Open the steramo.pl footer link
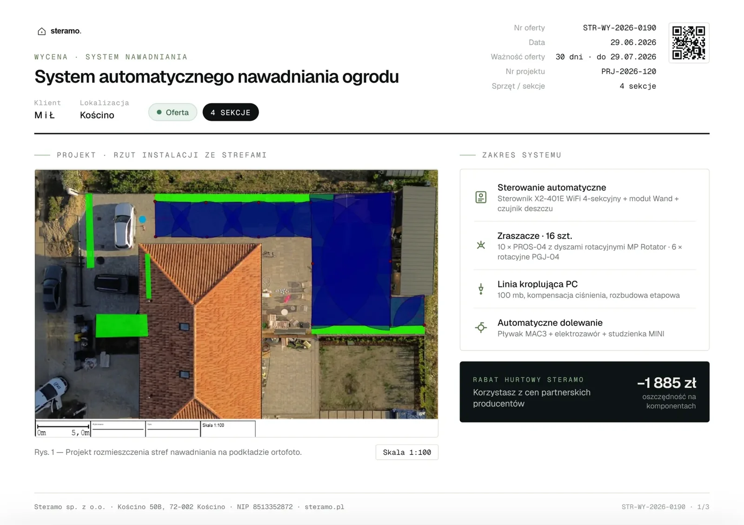The height and width of the screenshot is (525, 744). [x=324, y=507]
